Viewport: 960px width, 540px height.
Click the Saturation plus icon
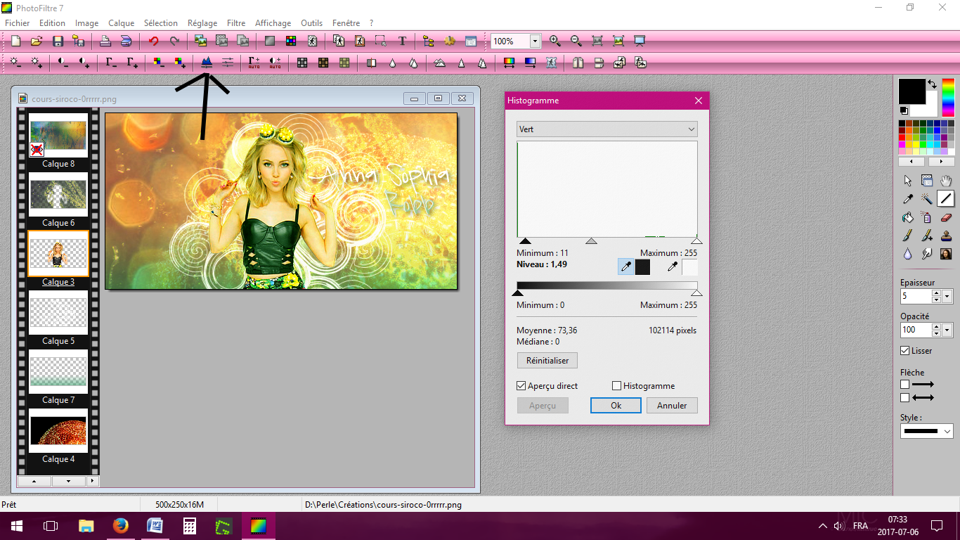180,63
